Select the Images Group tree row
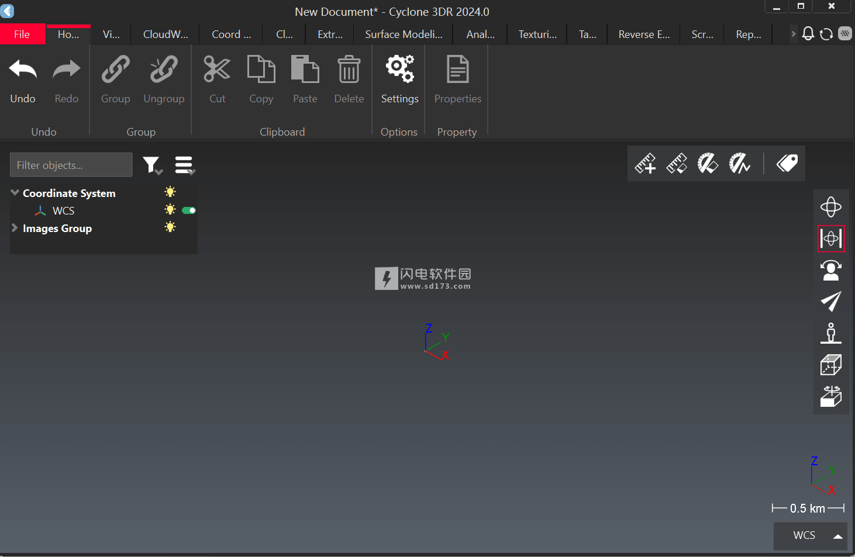 point(104,228)
